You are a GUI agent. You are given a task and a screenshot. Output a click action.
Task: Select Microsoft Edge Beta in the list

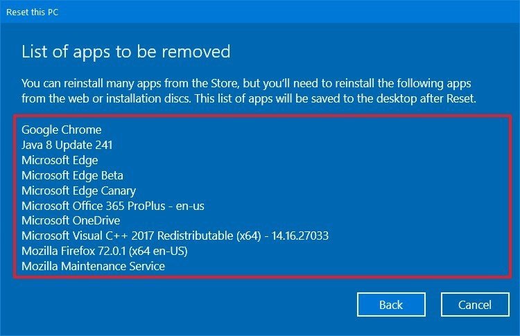click(73, 175)
